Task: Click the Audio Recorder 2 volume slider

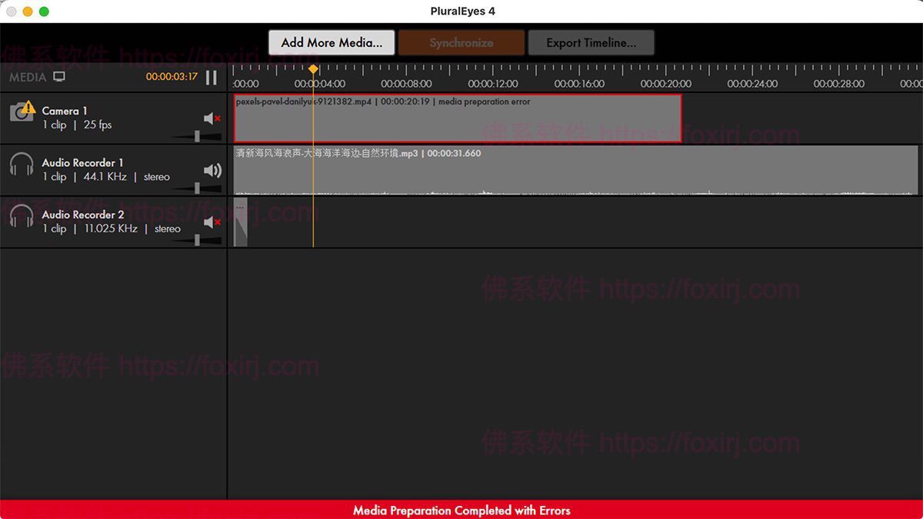Action: 198,240
